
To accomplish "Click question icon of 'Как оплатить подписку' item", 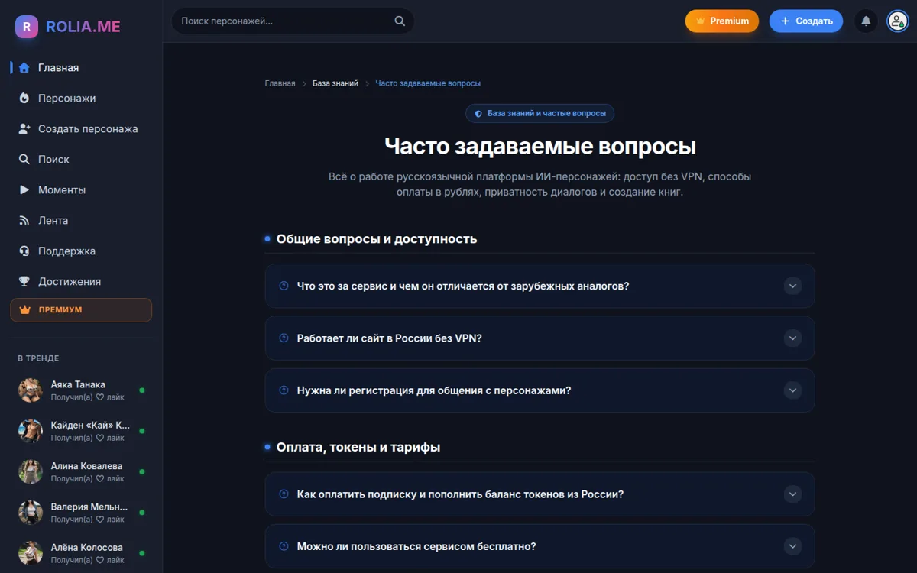I will 284,494.
